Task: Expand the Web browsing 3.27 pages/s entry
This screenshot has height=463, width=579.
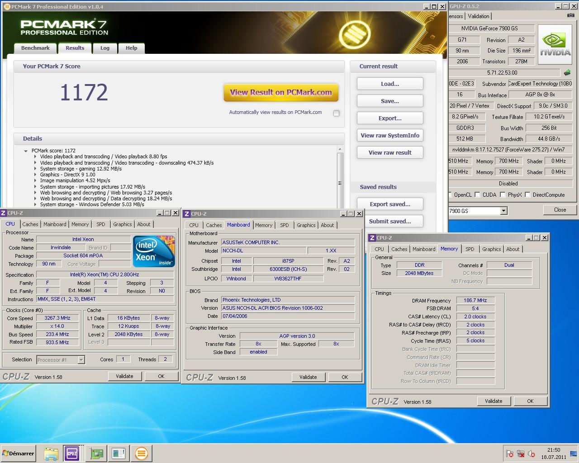Action: [36, 193]
